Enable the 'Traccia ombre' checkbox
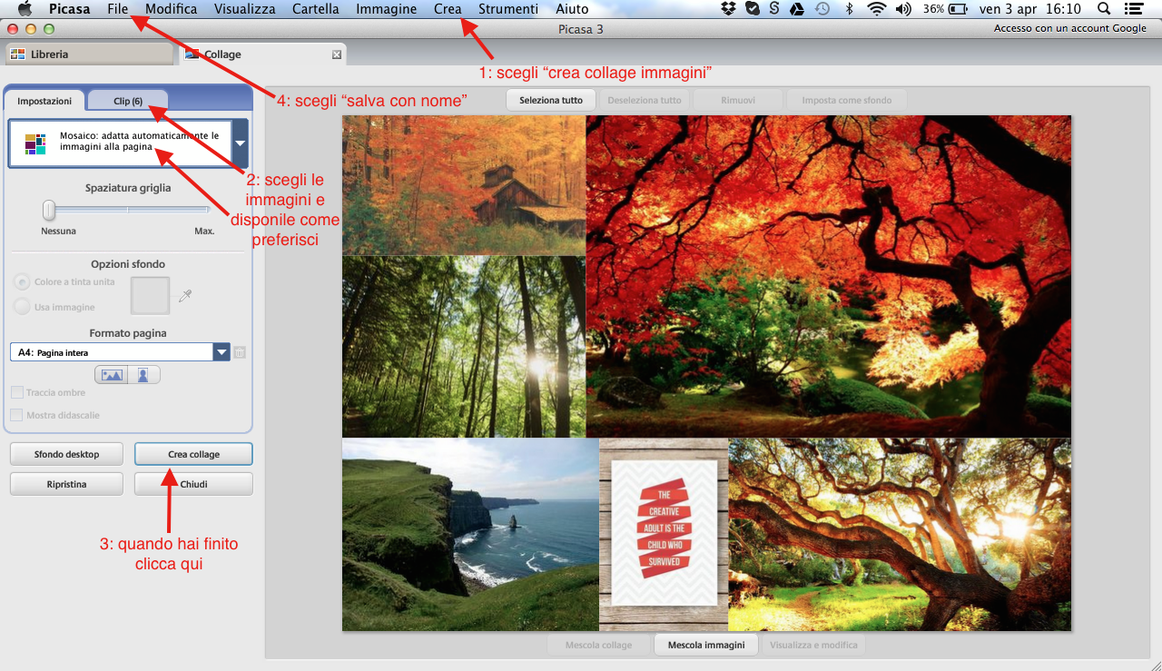This screenshot has height=671, width=1162. point(17,393)
